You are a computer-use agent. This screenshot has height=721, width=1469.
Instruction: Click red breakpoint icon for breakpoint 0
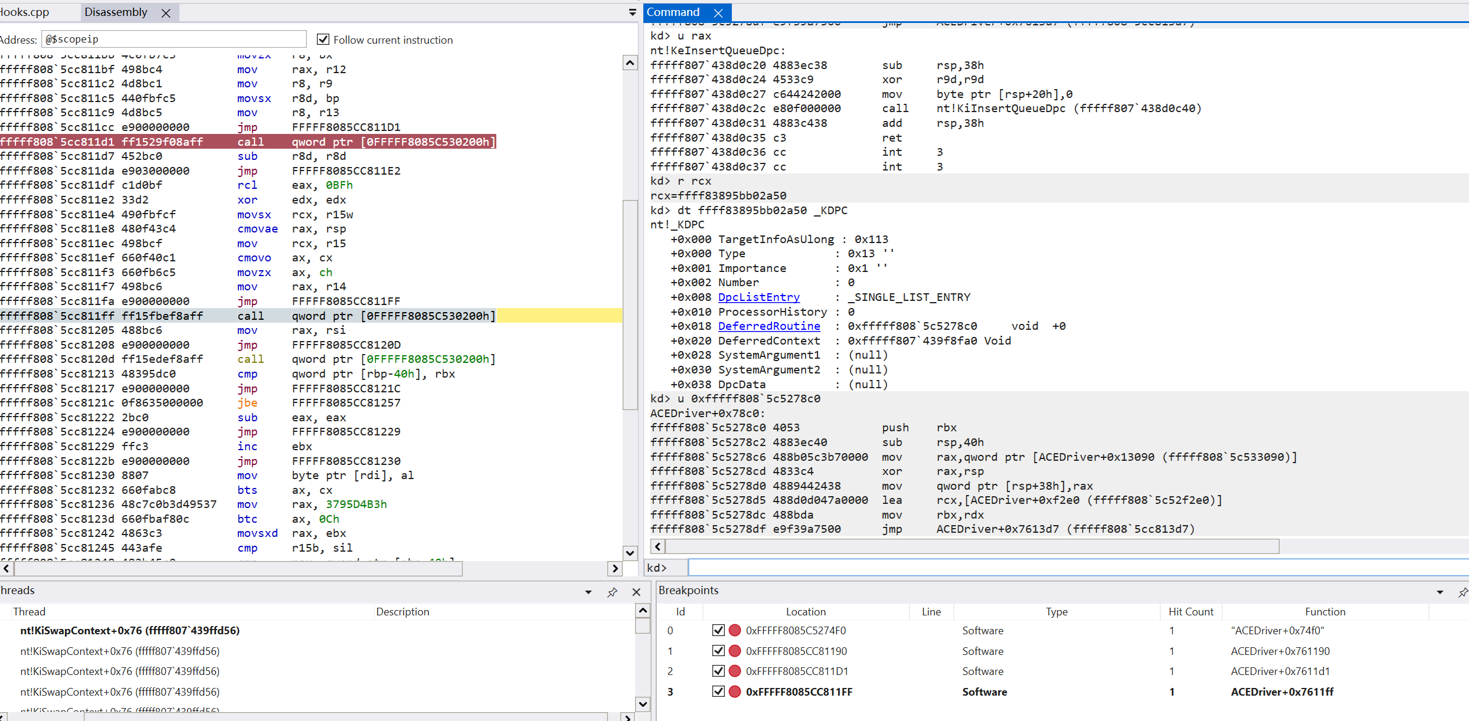[x=735, y=630]
